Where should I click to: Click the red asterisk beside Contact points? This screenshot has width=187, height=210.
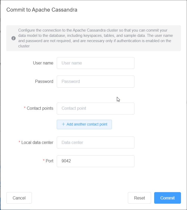pos(25,108)
